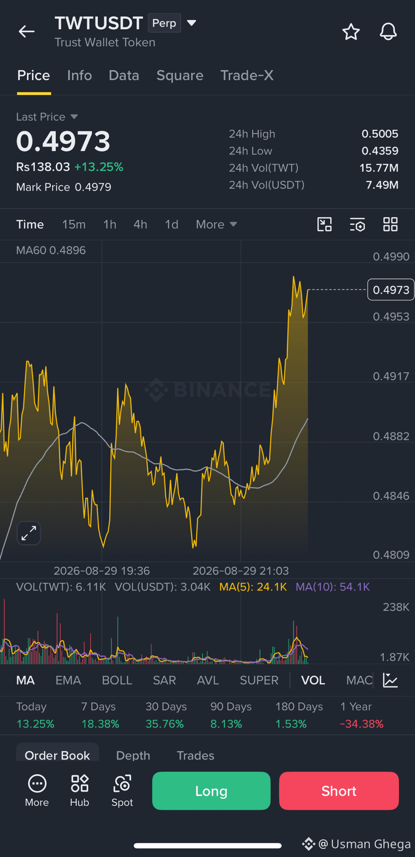
Task: Switch to Spot trading icon
Action: click(122, 791)
